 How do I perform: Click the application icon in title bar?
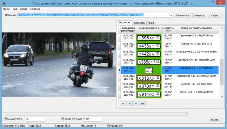pyautogui.click(x=4, y=3)
